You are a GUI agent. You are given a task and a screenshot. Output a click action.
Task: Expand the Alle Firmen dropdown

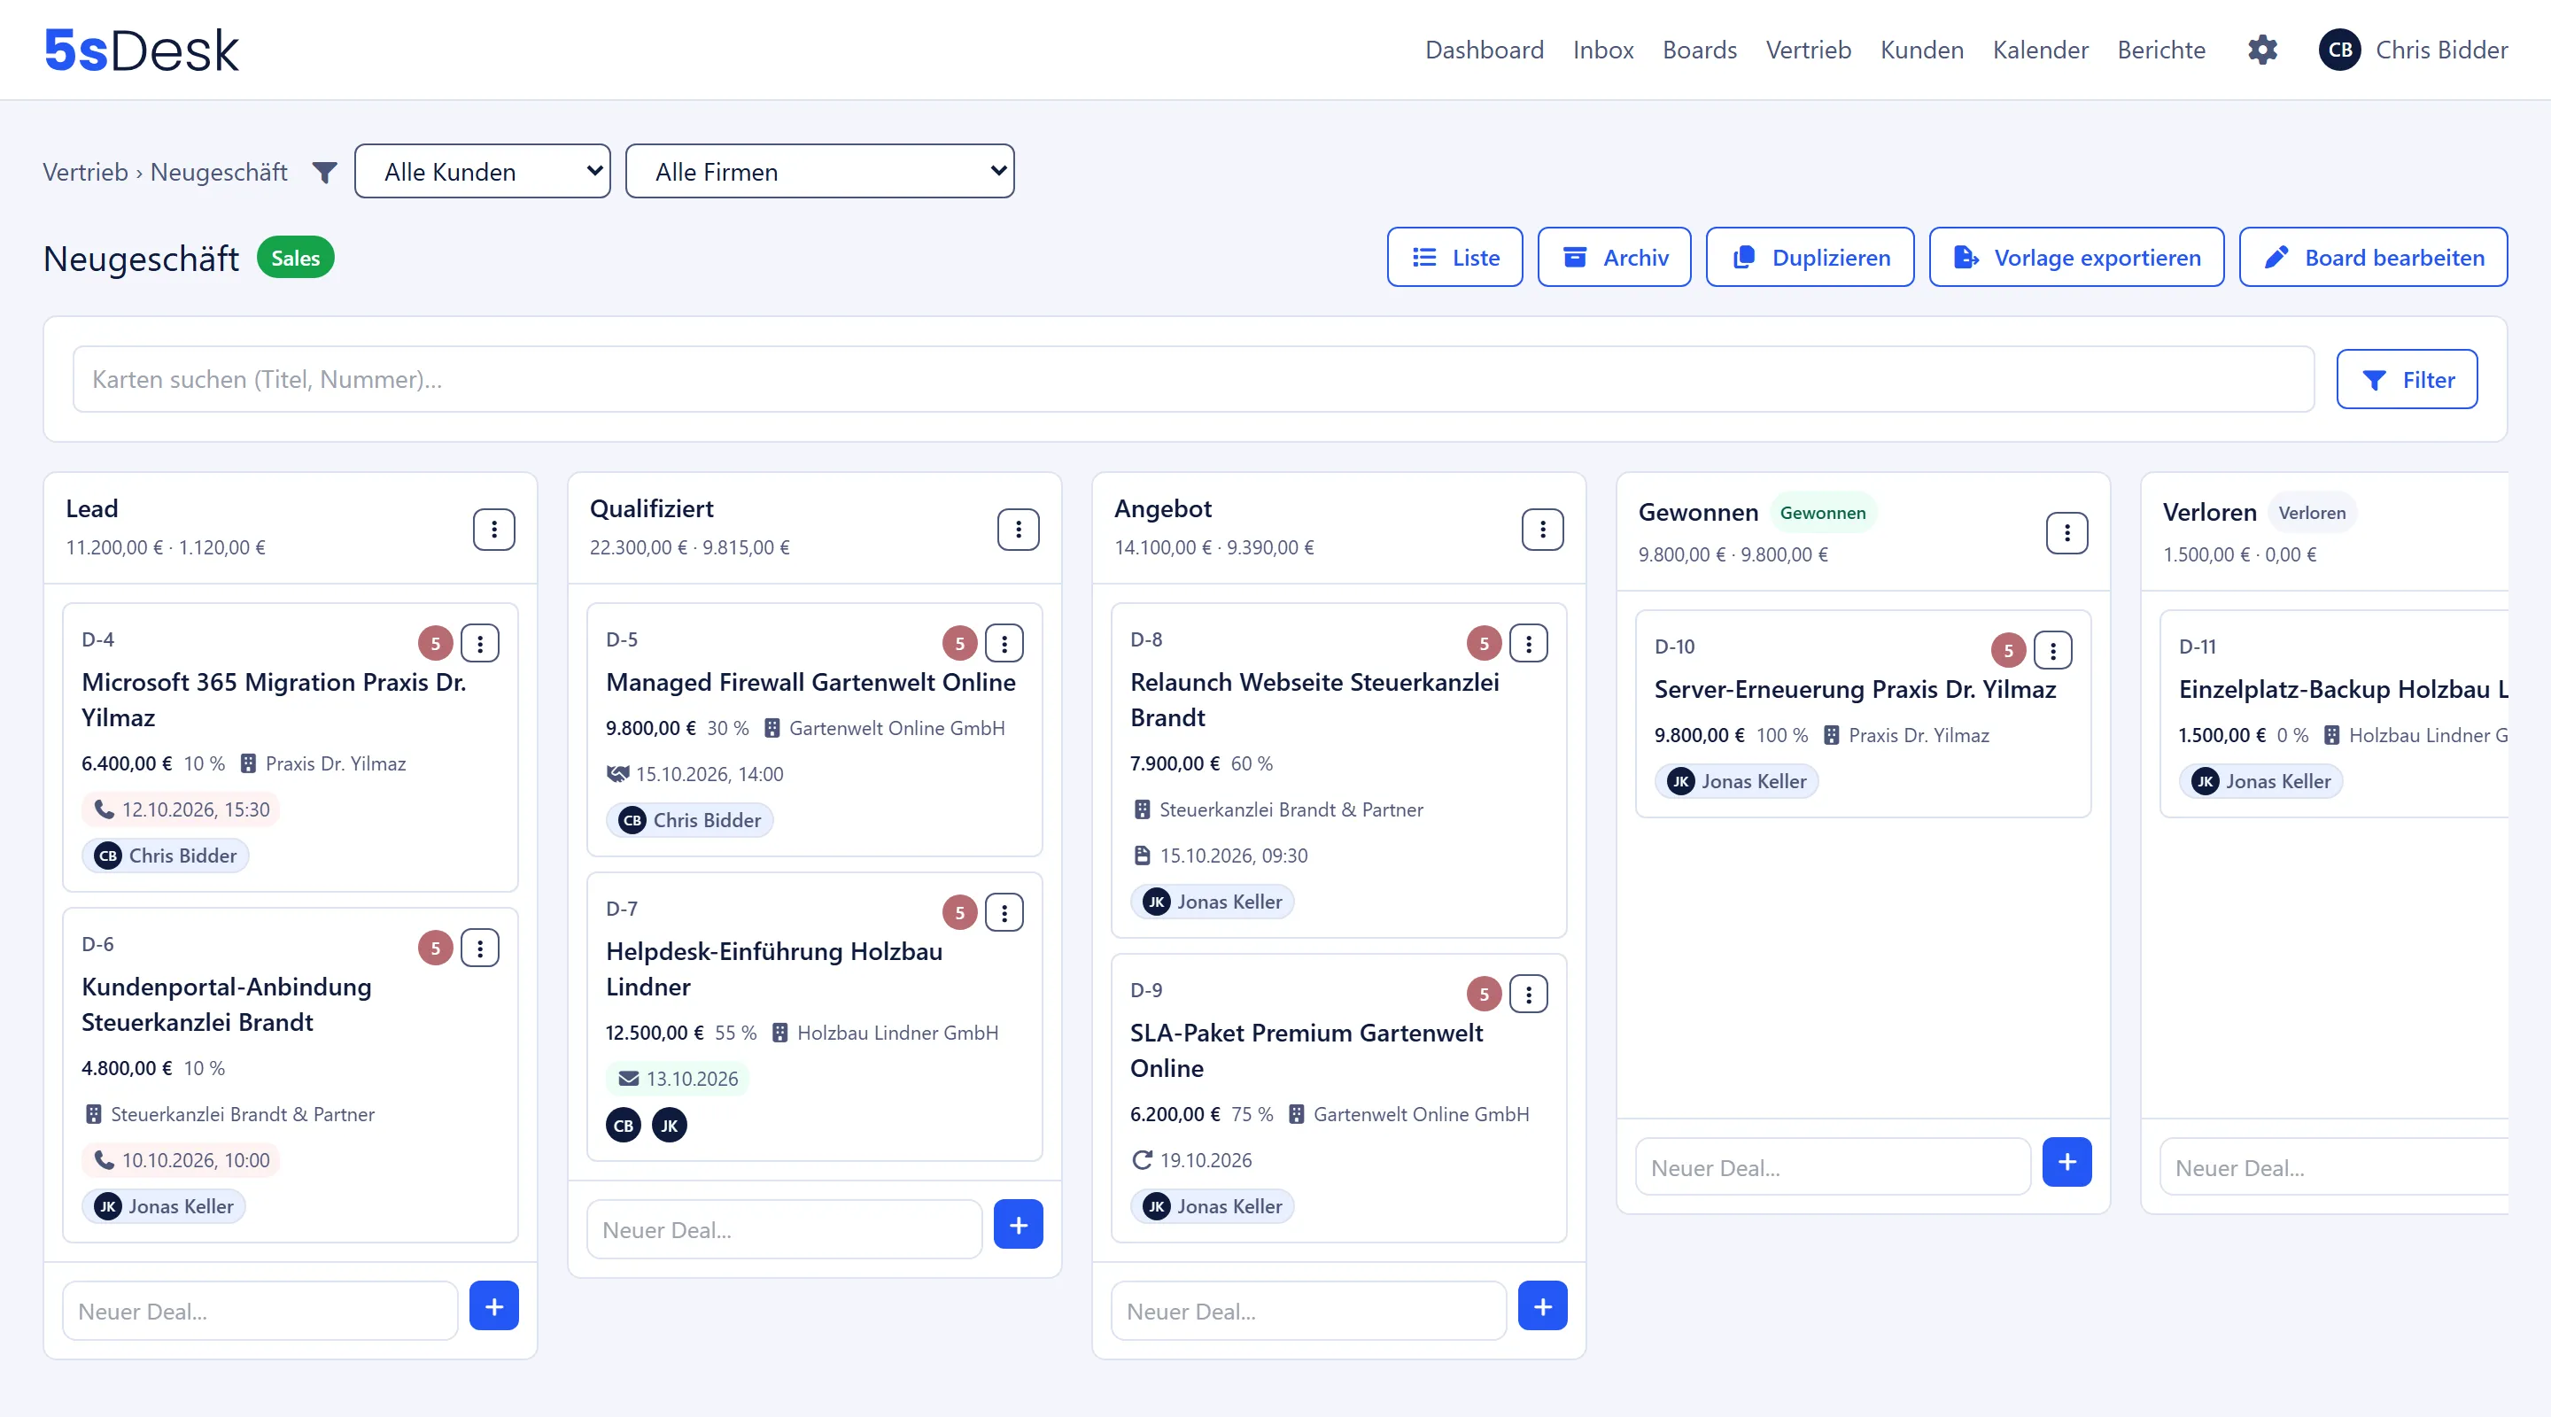point(820,171)
